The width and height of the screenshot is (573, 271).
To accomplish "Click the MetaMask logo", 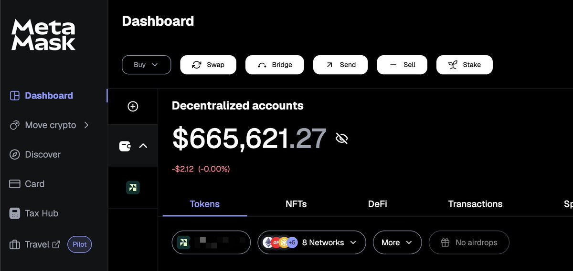I will point(43,35).
